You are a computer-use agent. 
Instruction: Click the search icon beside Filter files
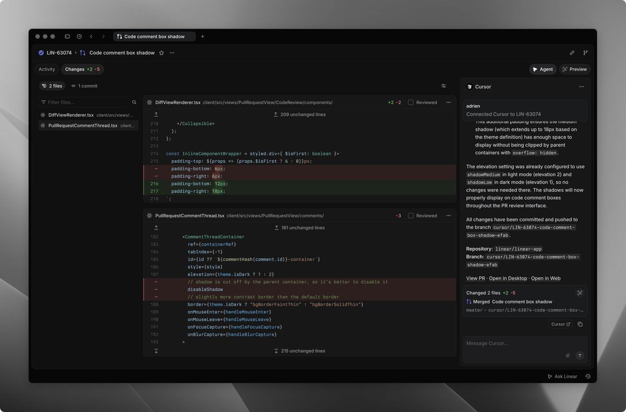click(x=134, y=103)
